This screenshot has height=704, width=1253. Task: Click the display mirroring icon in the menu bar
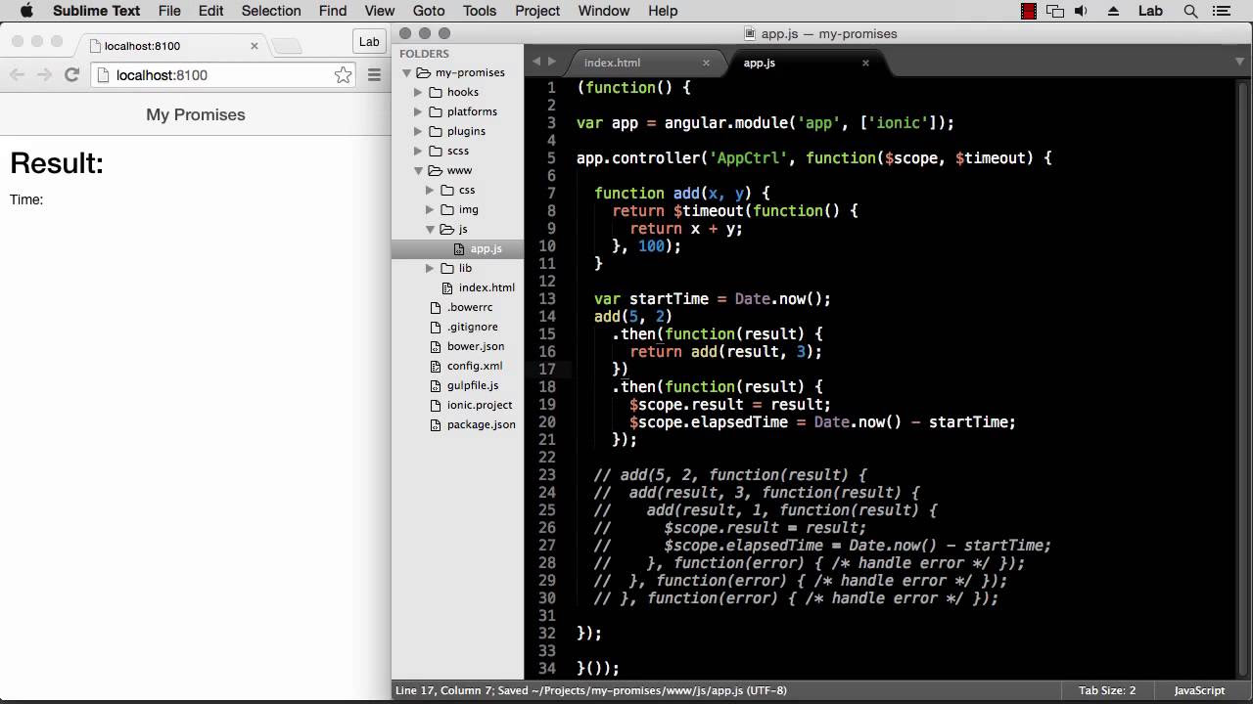coord(1055,11)
